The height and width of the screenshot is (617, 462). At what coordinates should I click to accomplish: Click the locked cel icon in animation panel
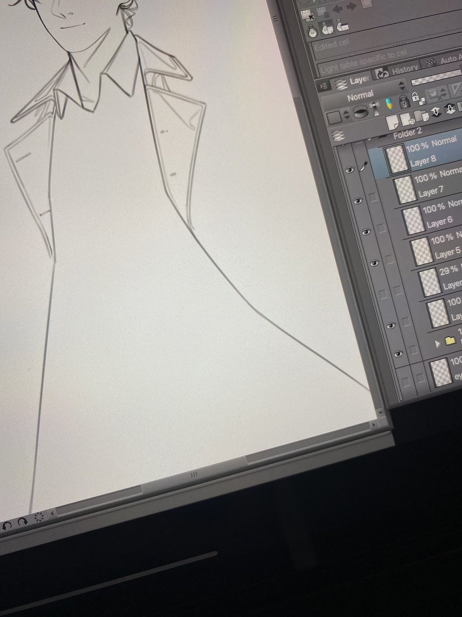tap(323, 12)
